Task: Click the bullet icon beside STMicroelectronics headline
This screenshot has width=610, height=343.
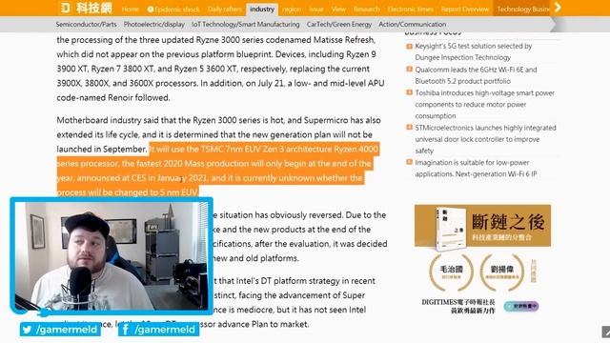Action: tap(409, 127)
